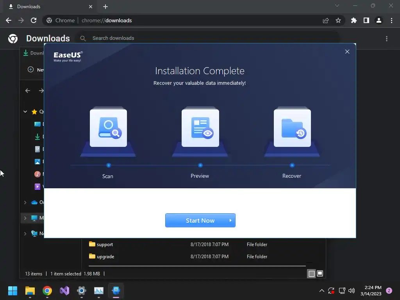Show hidden system tray icons
Screen dimensions: 400x300
tap(322, 291)
